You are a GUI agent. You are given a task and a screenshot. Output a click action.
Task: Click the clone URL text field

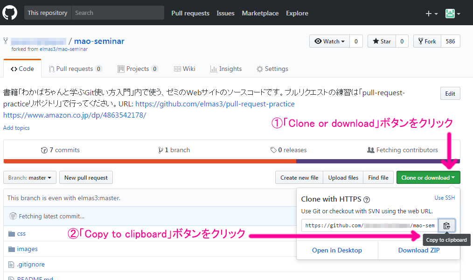(369, 225)
